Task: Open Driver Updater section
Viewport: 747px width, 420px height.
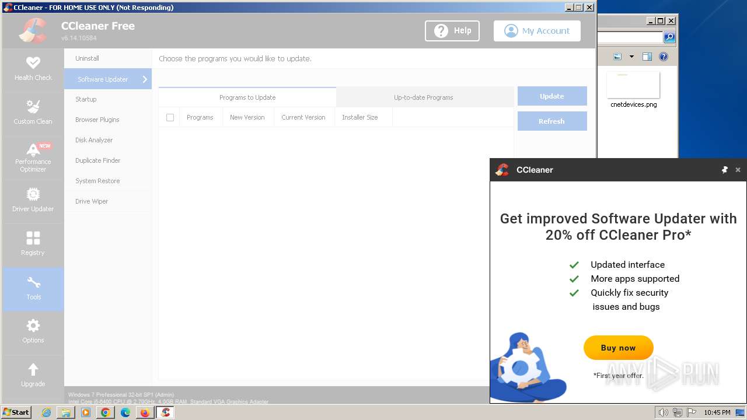Action: tap(33, 200)
